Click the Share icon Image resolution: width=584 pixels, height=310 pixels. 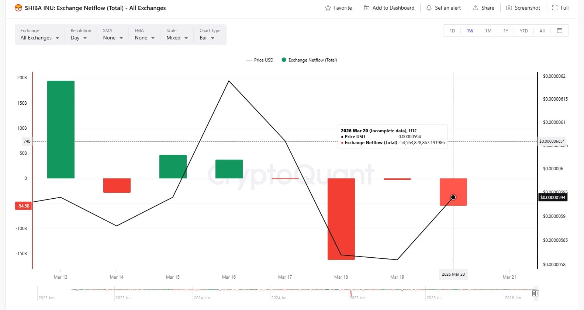[x=476, y=8]
